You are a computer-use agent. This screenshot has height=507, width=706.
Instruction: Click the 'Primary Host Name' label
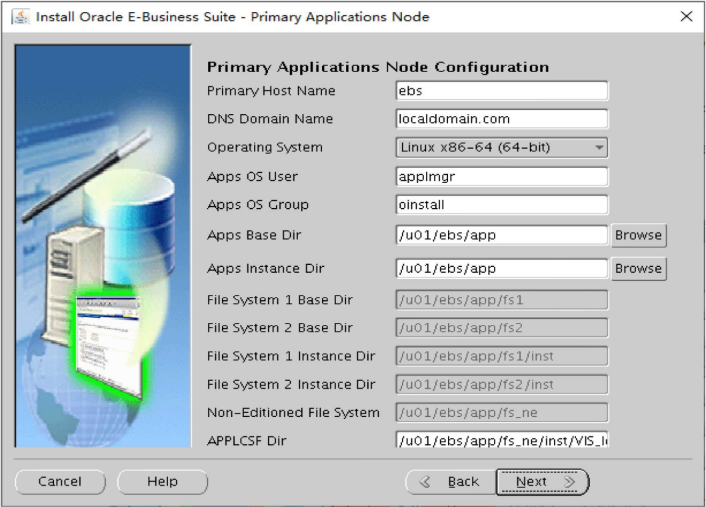coord(271,91)
